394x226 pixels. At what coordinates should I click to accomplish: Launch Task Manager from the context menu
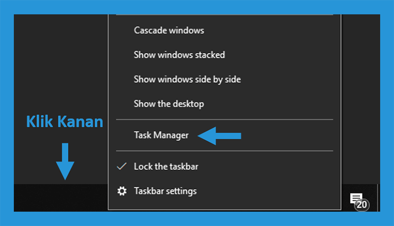coord(161,135)
